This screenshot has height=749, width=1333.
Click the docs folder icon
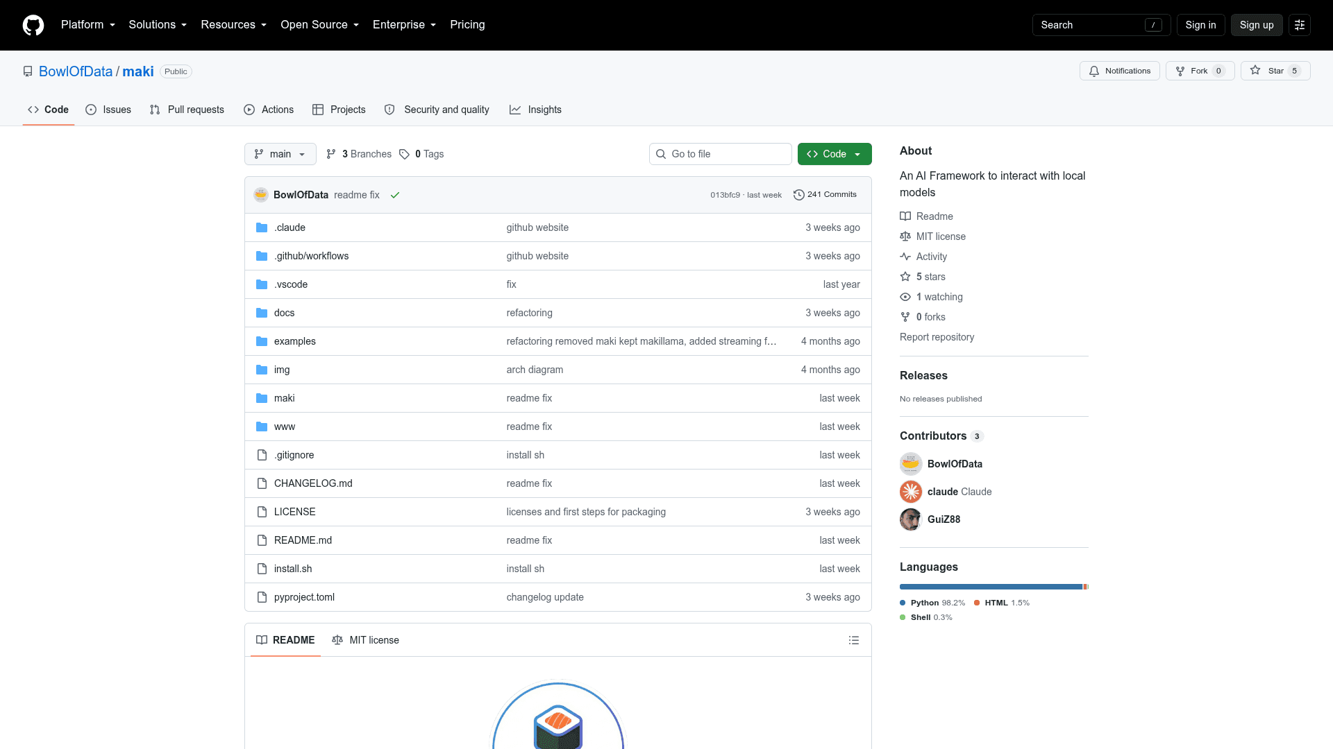[262, 313]
